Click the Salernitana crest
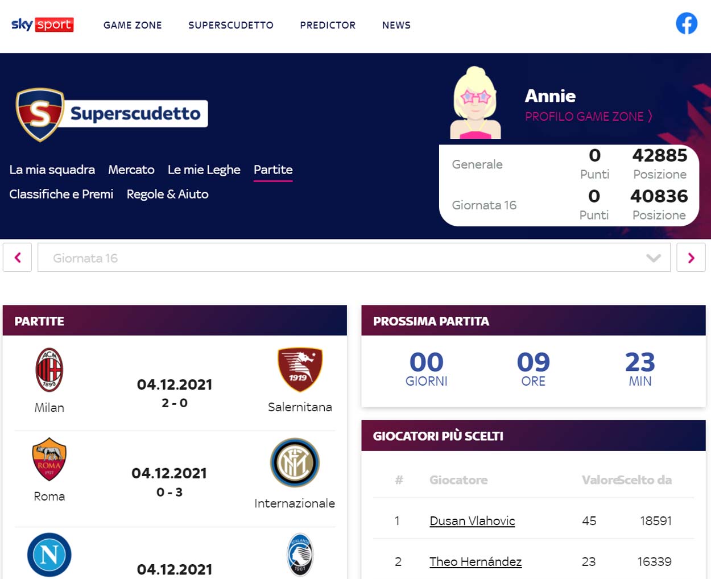 click(300, 370)
